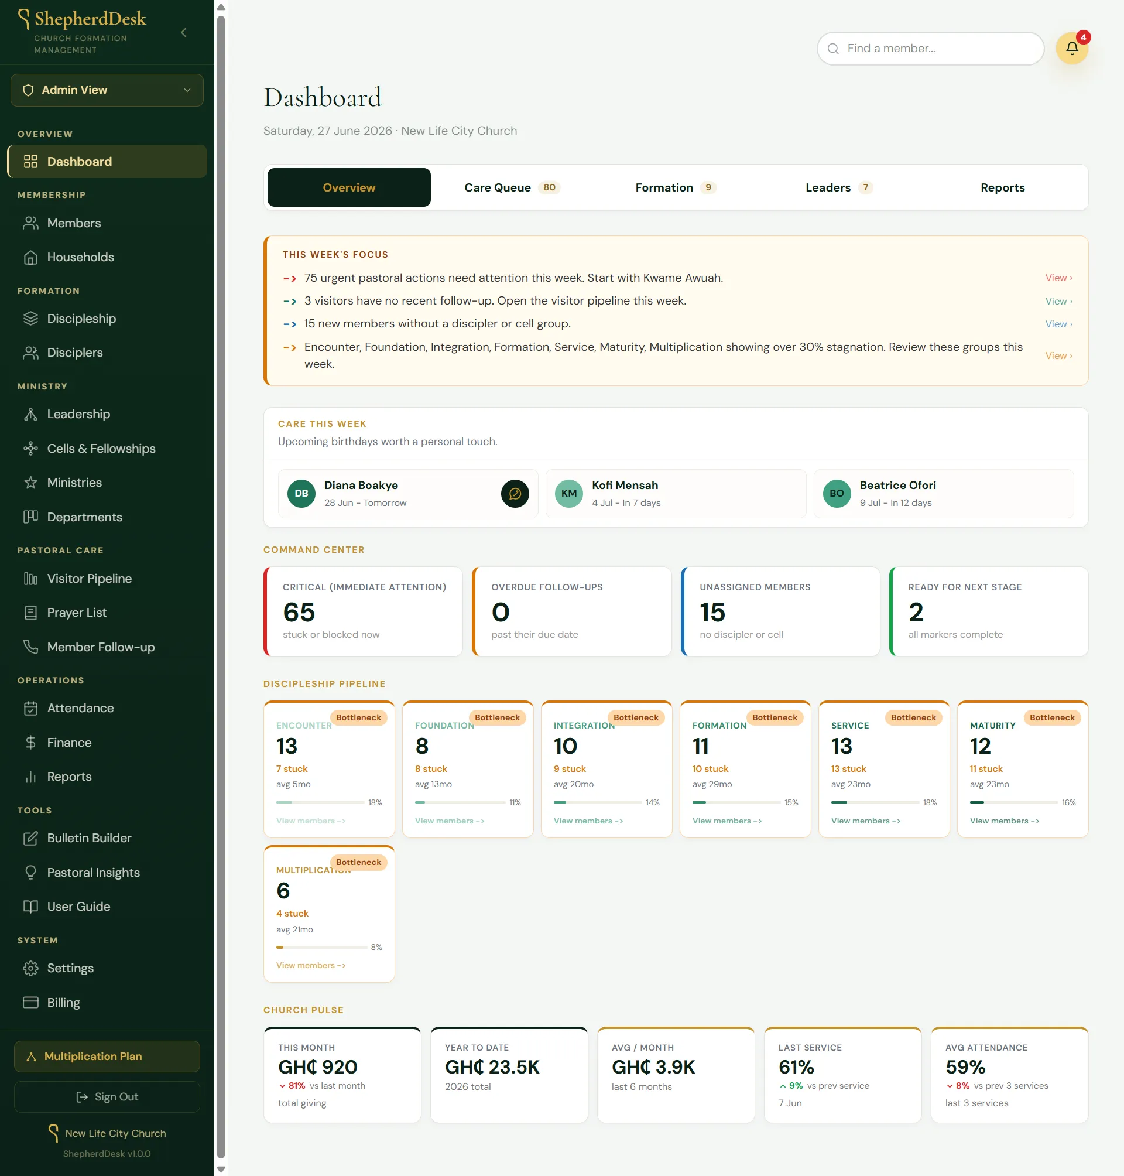Screen dimensions: 1124x1176
Task: Click the Pastoral Insights lightbulb icon
Action: [x=30, y=873]
